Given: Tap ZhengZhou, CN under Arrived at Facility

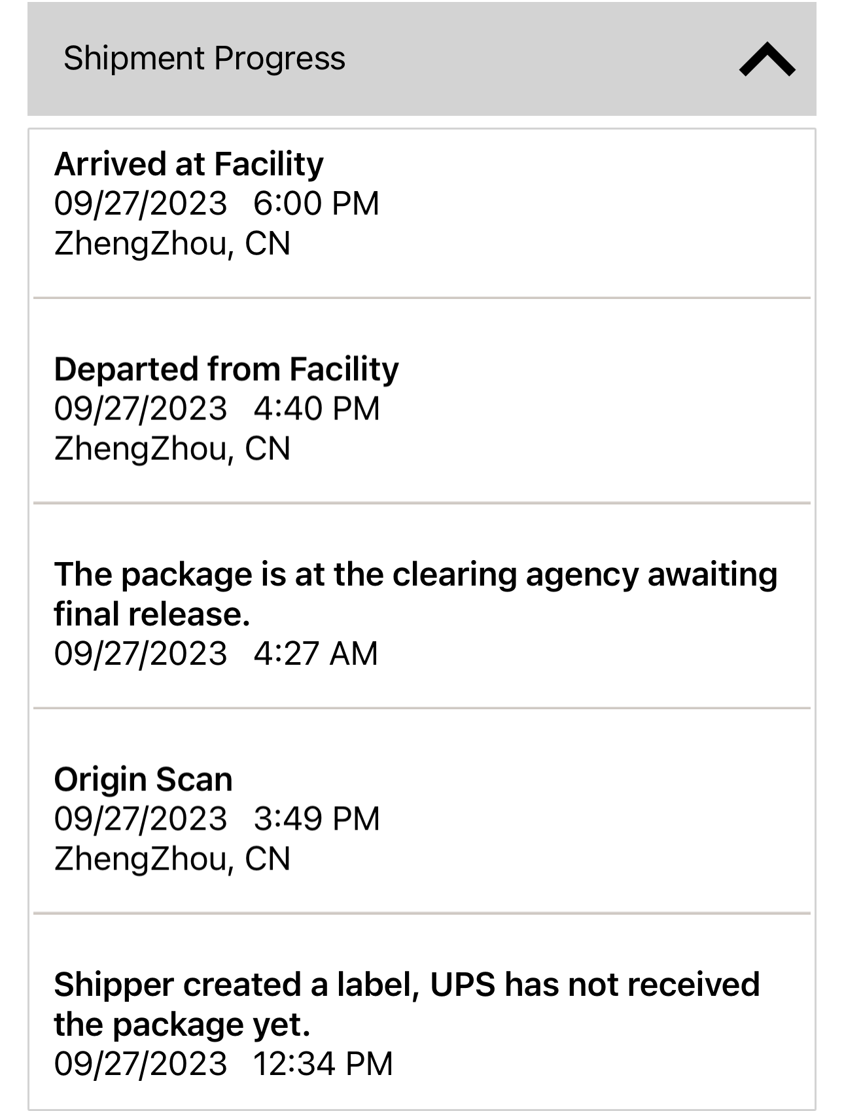Looking at the screenshot, I should click(172, 243).
